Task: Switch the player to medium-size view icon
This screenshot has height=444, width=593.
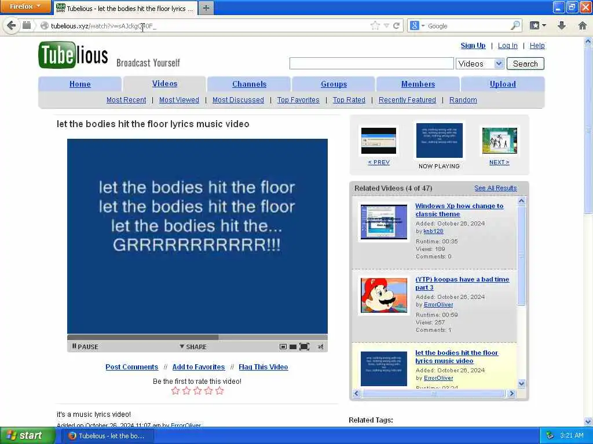Action: (x=292, y=347)
